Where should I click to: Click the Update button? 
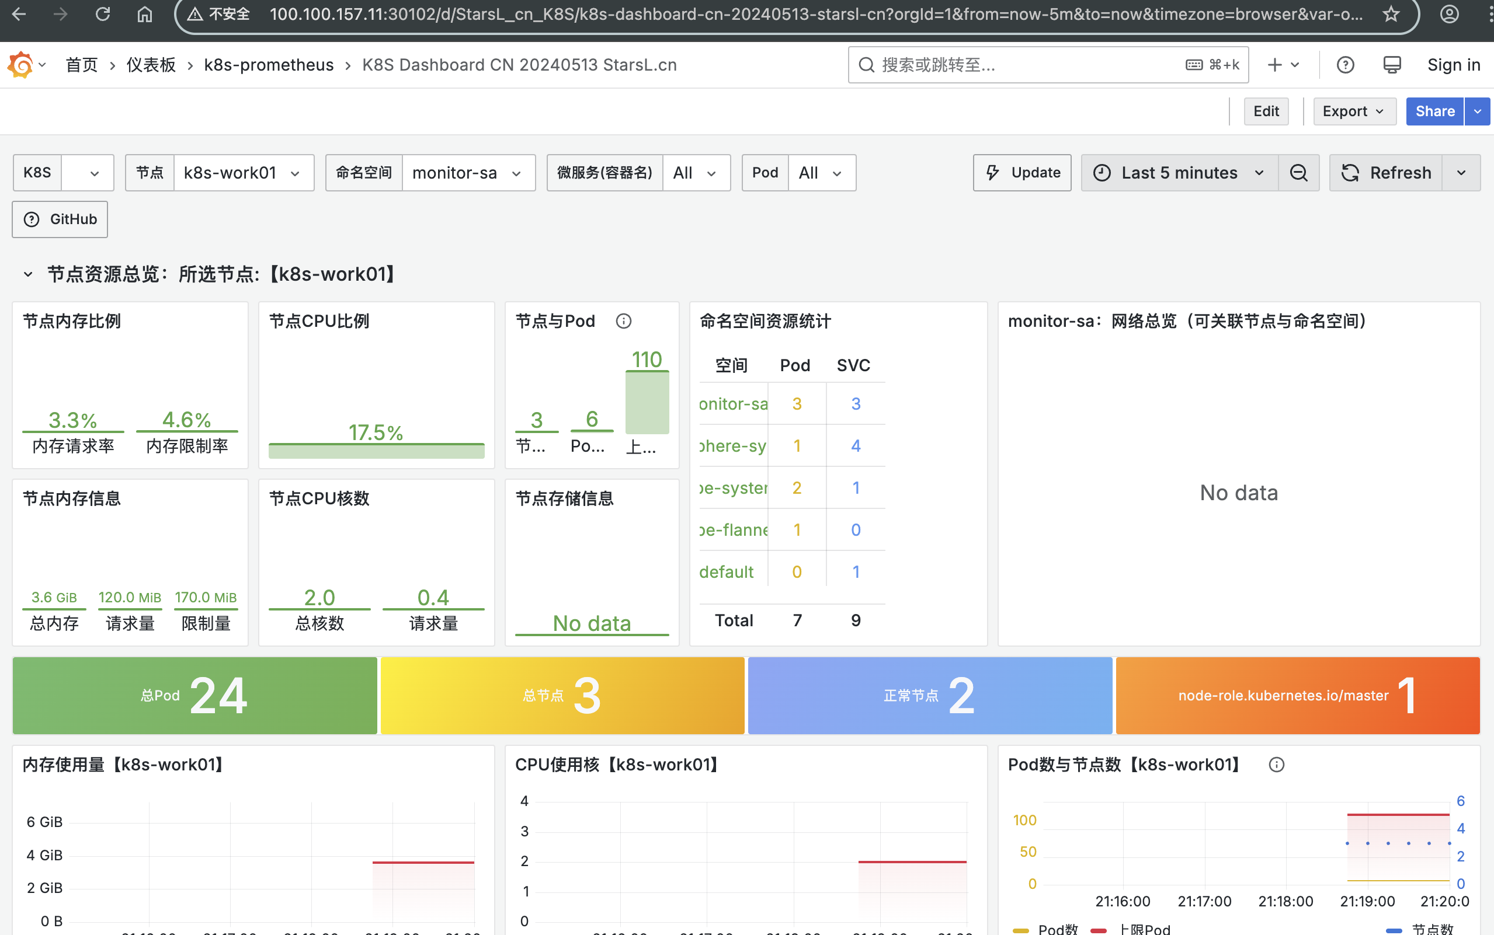point(1022,173)
